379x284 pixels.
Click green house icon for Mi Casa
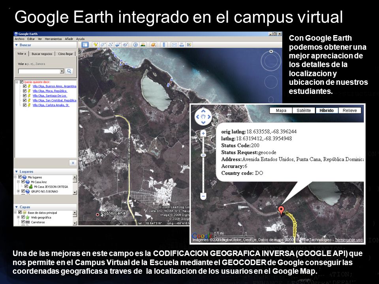[x=31, y=187]
